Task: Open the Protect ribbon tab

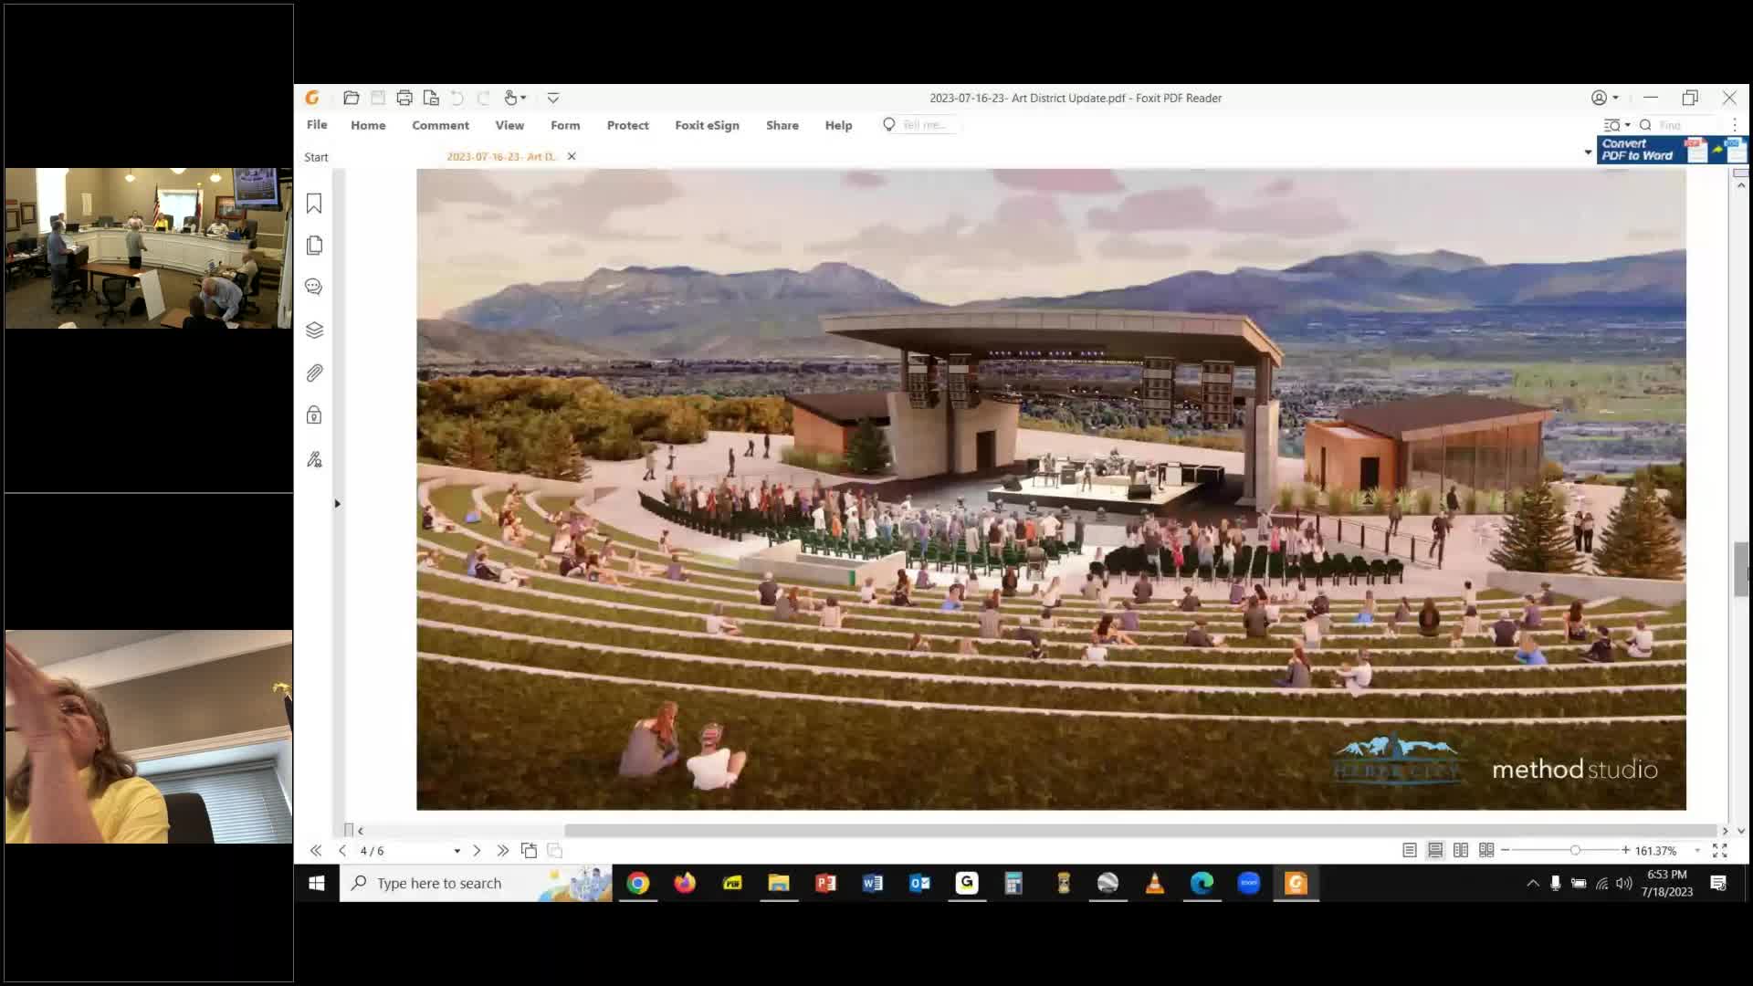Action: tap(627, 125)
